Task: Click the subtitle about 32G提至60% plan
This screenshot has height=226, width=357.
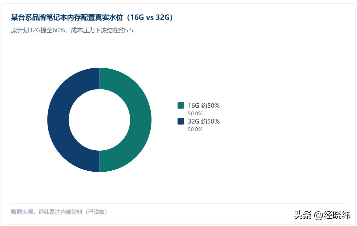Action: pyautogui.click(x=72, y=30)
